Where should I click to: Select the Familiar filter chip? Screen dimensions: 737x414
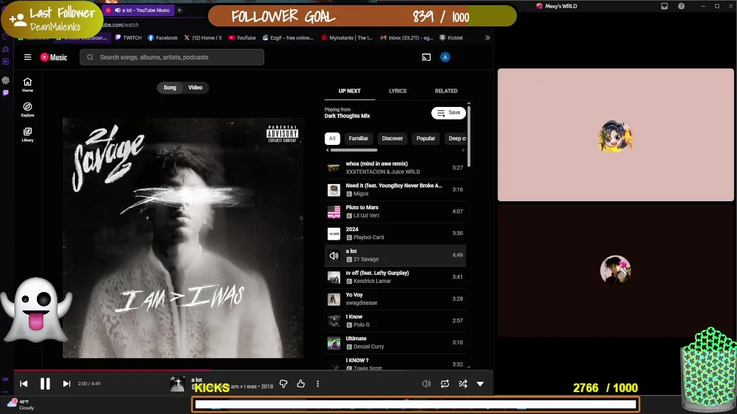(x=358, y=138)
